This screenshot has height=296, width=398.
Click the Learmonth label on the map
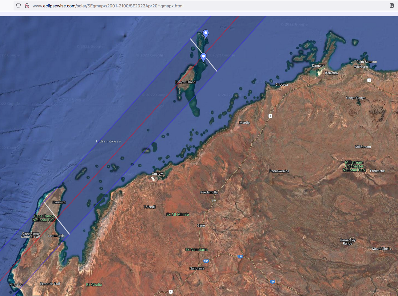56,236
